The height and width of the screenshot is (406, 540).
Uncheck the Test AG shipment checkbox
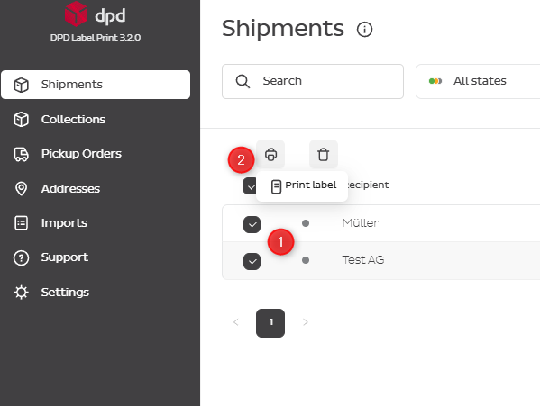[252, 261]
